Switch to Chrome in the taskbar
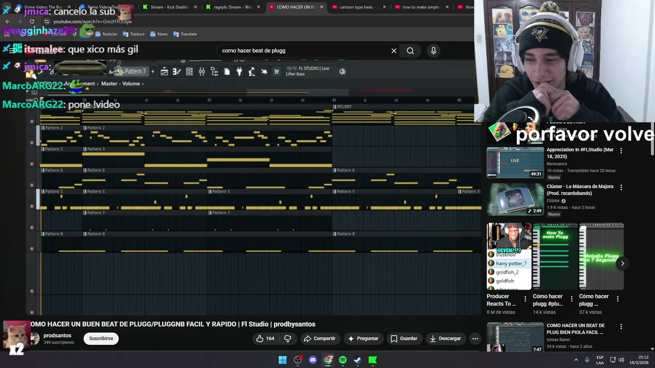This screenshot has height=368, width=655. tap(328, 360)
